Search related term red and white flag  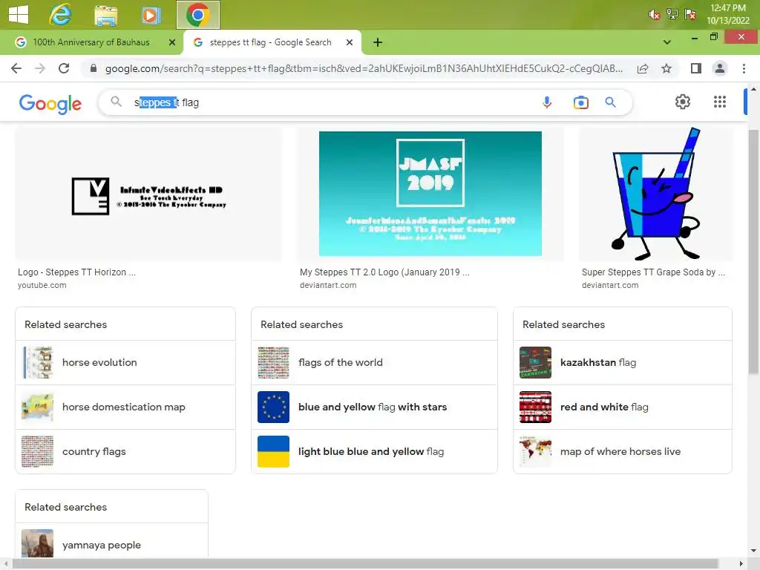pyautogui.click(x=623, y=407)
